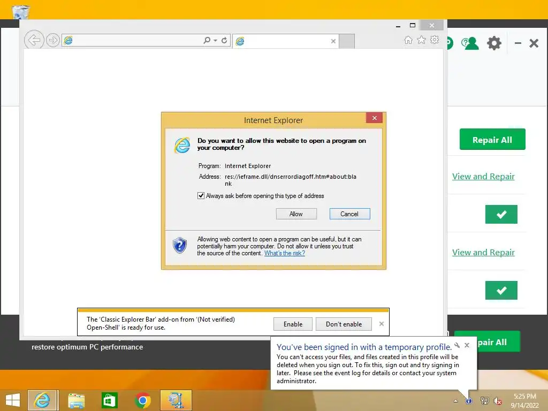Click the support user icon in repair app
This screenshot has height=411, width=548.
coord(470,43)
